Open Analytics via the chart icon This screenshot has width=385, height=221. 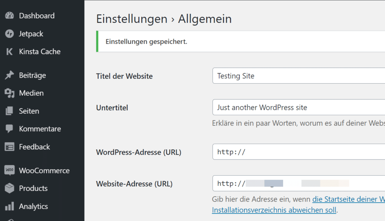click(9, 206)
